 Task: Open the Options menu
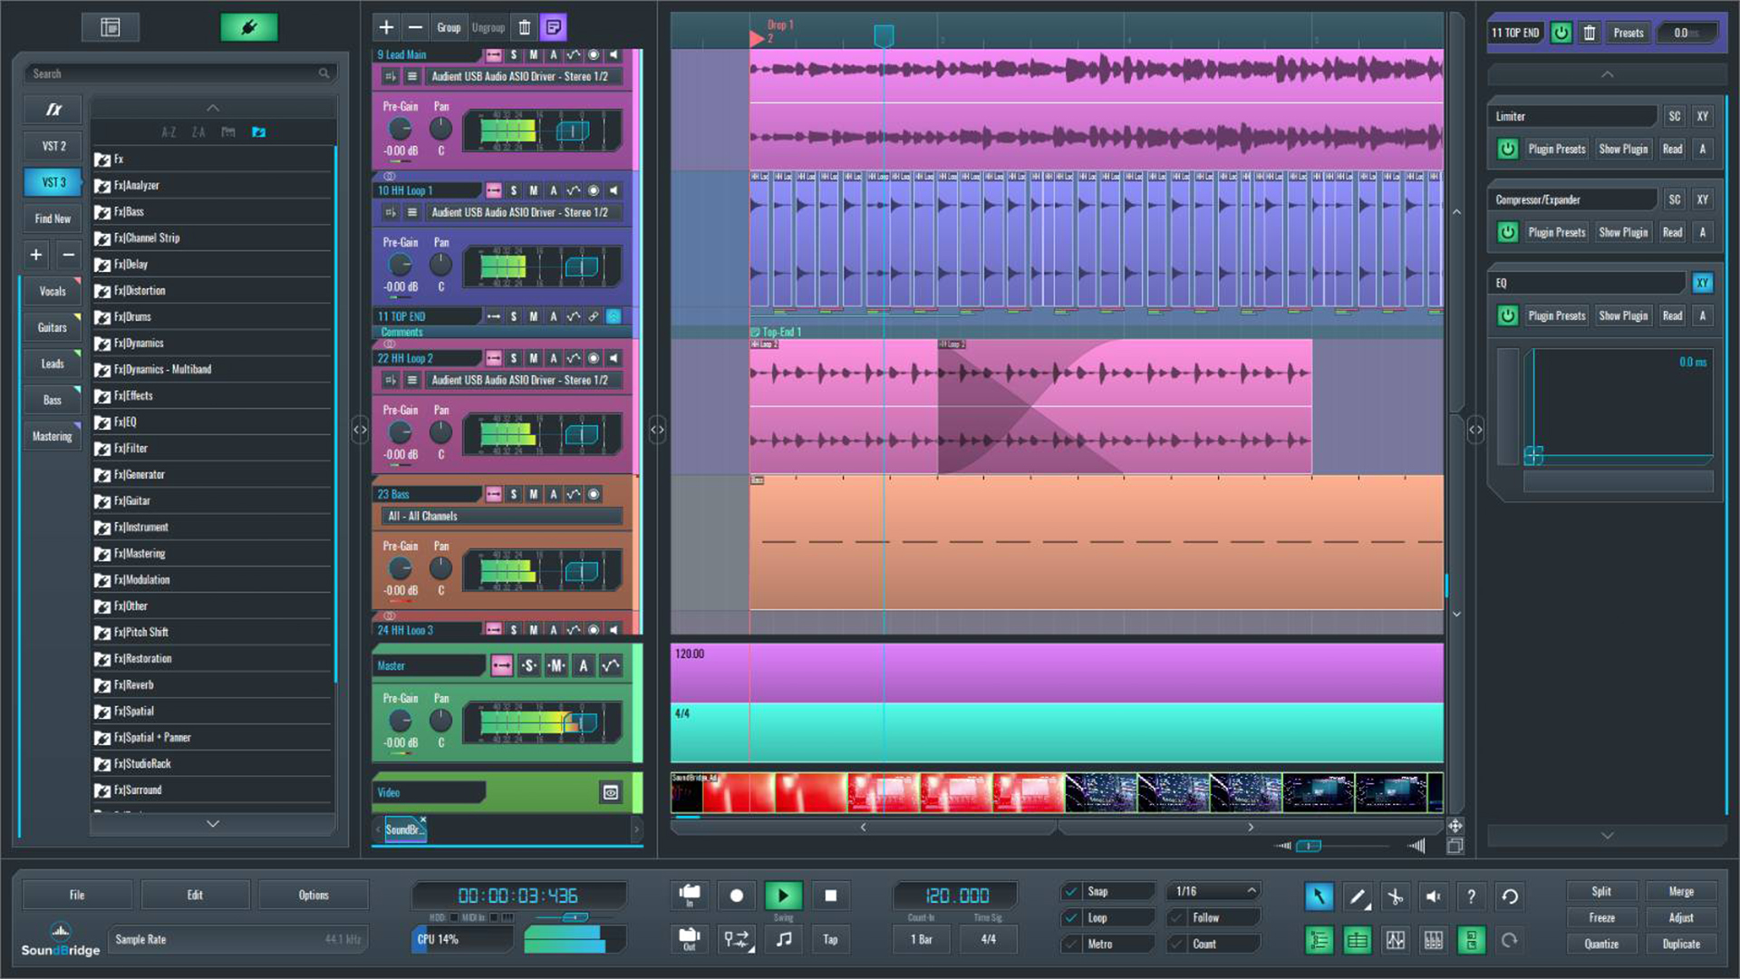314,895
